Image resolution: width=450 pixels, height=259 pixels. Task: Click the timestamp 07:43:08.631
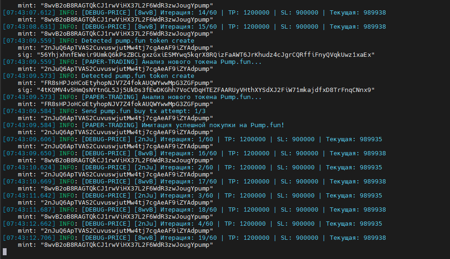tap(29, 27)
